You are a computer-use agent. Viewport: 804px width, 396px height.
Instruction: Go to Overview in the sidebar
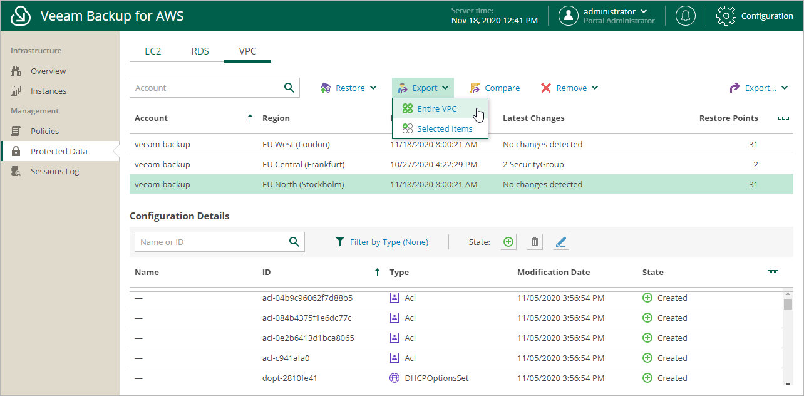coord(48,71)
